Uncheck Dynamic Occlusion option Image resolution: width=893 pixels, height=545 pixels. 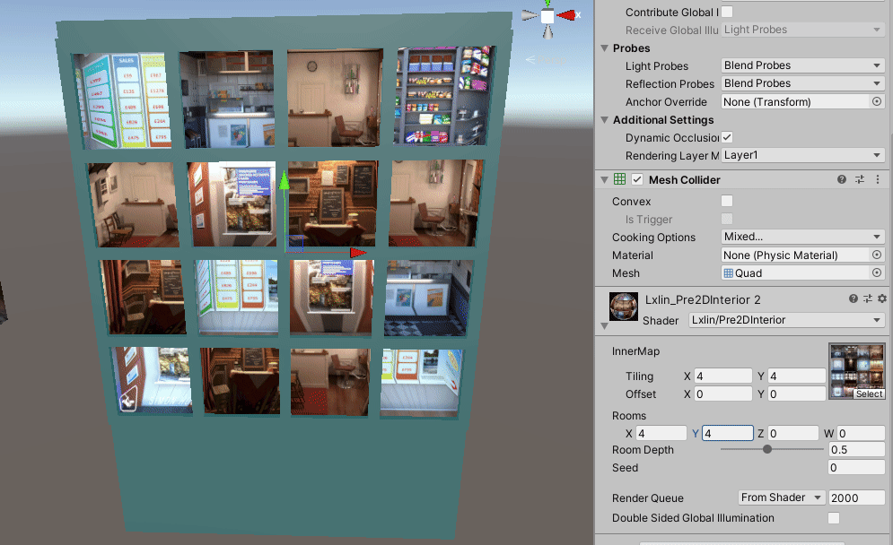click(x=727, y=137)
